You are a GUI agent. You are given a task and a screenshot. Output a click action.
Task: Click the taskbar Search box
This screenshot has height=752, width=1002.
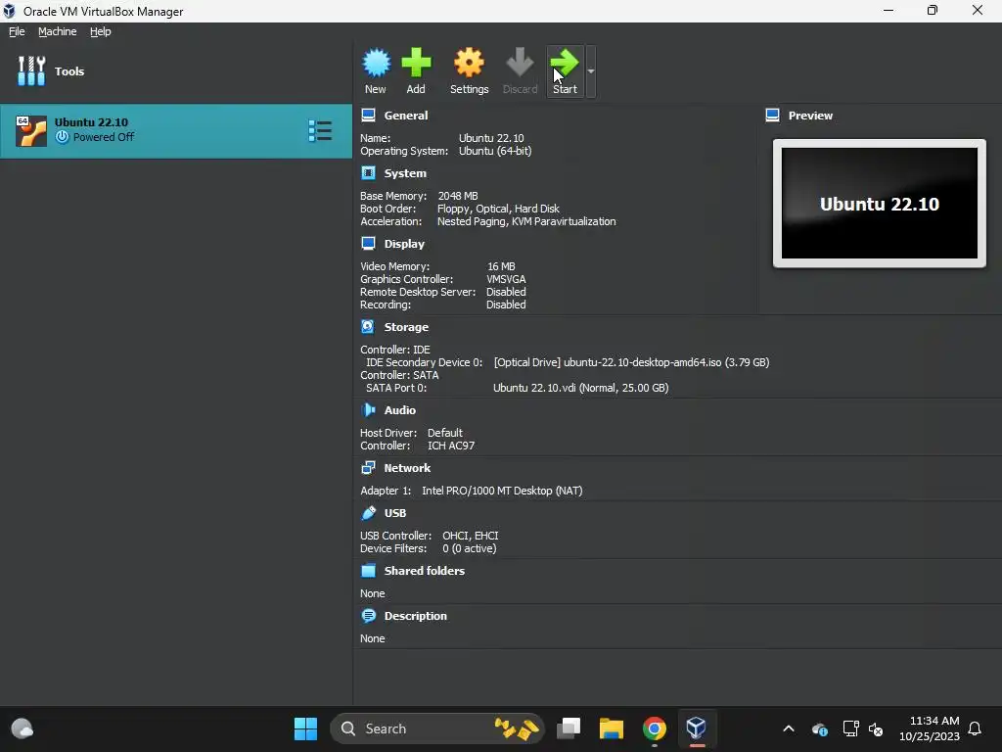point(437,728)
